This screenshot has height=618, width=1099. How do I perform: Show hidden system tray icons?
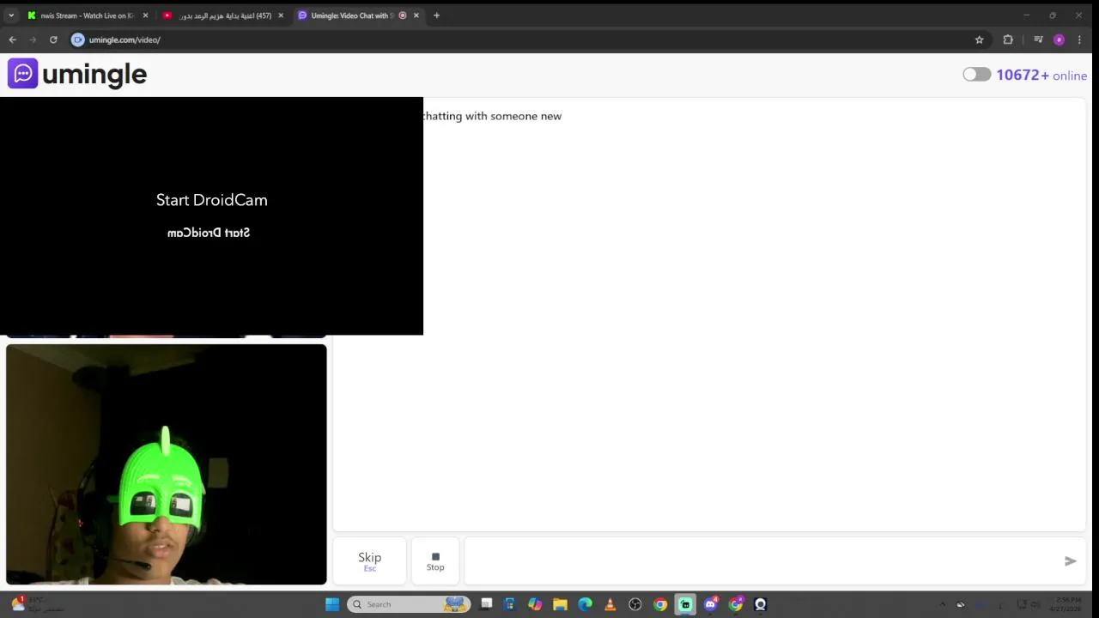pos(942,604)
